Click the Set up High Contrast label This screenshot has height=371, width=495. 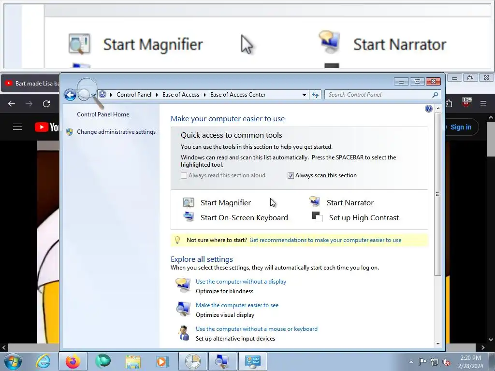tap(364, 218)
